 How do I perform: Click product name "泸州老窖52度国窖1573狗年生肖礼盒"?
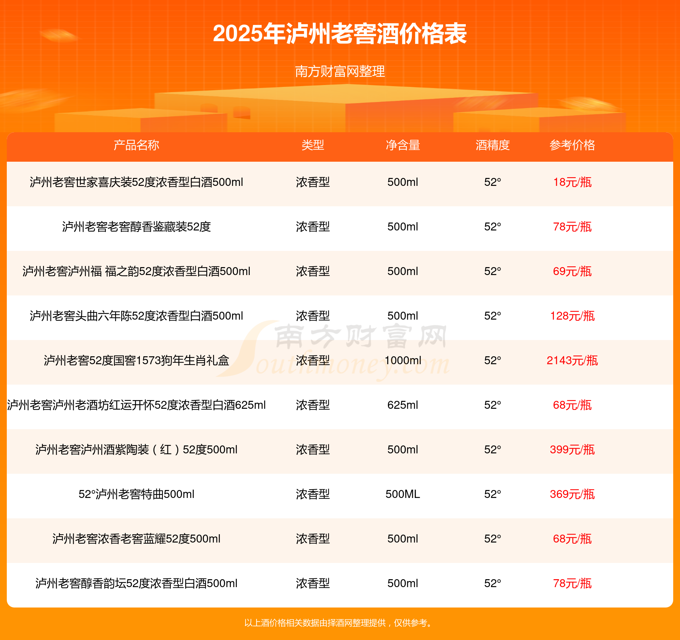coord(136,360)
